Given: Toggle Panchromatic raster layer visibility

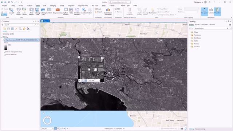Looking at the screenshot, I should click(5, 40).
